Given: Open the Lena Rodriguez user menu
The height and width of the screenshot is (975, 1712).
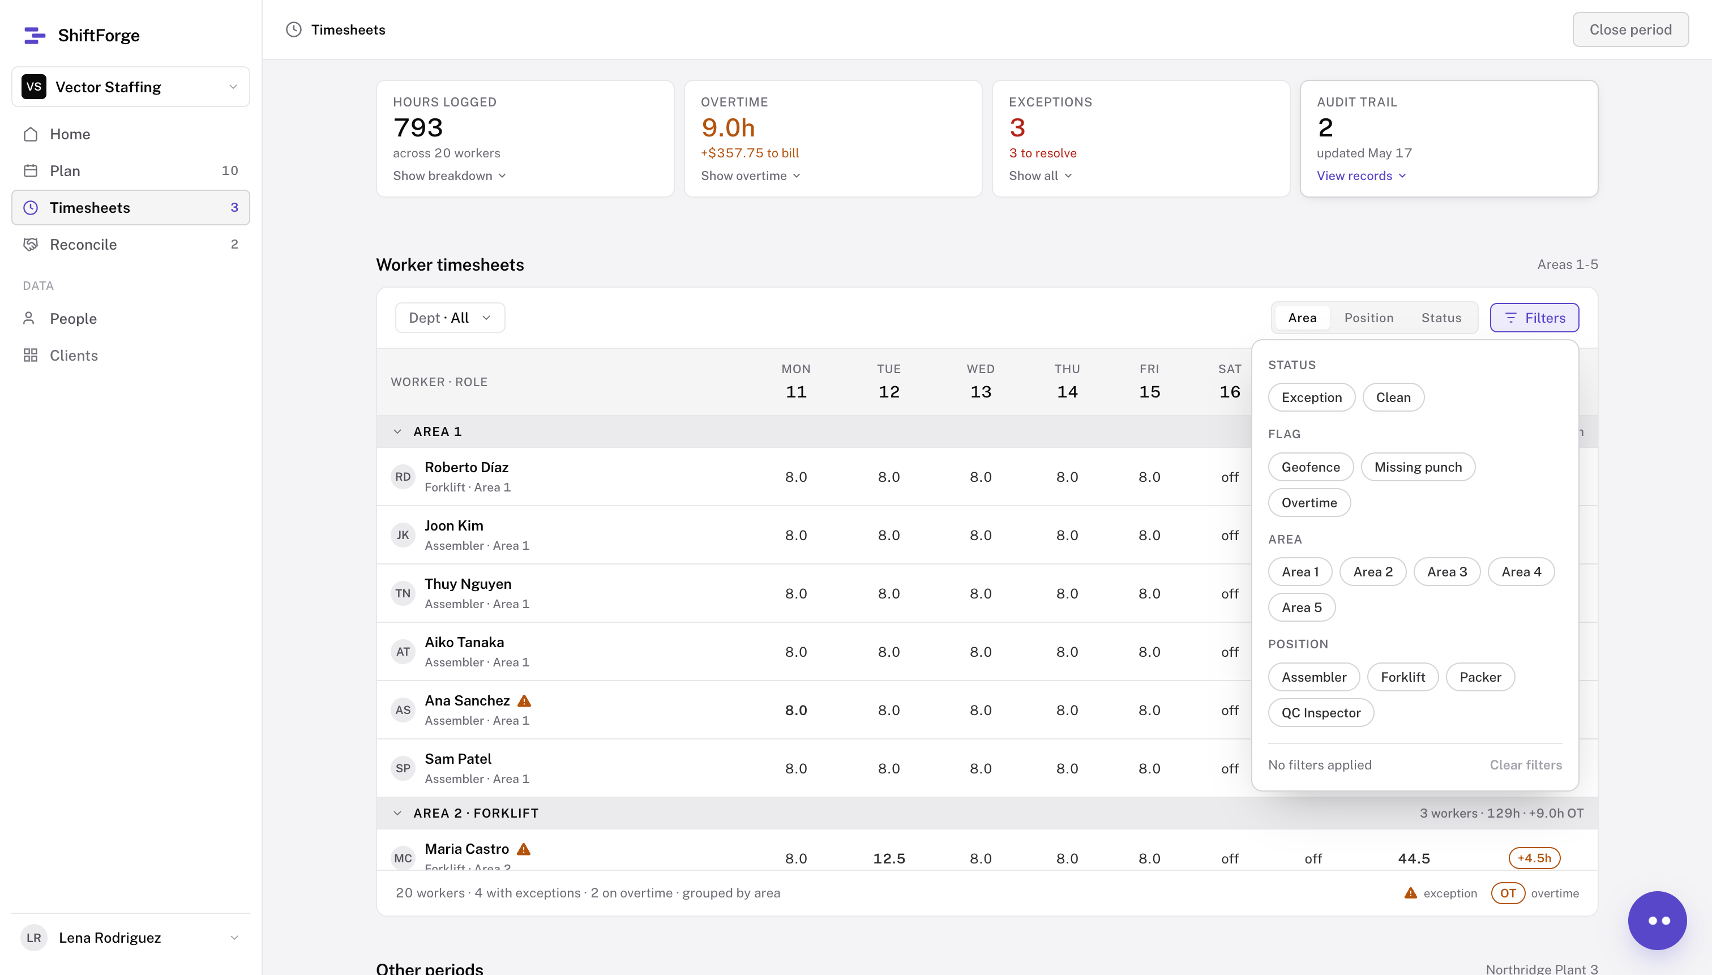Looking at the screenshot, I should click(131, 938).
